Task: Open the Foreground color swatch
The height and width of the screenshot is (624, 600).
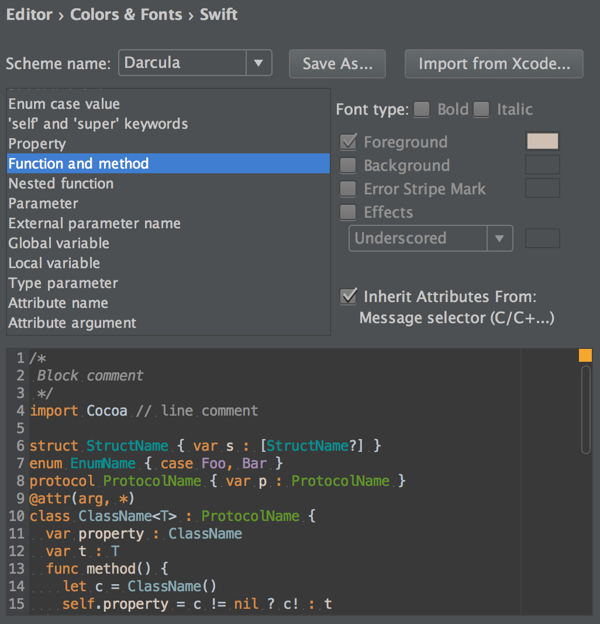Action: click(x=542, y=141)
